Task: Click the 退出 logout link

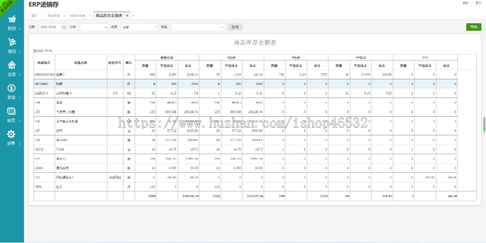Action: 478,3
